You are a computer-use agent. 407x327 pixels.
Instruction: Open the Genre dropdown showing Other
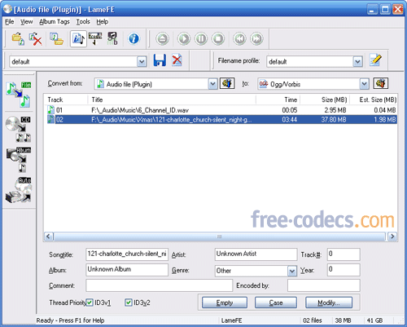click(292, 271)
